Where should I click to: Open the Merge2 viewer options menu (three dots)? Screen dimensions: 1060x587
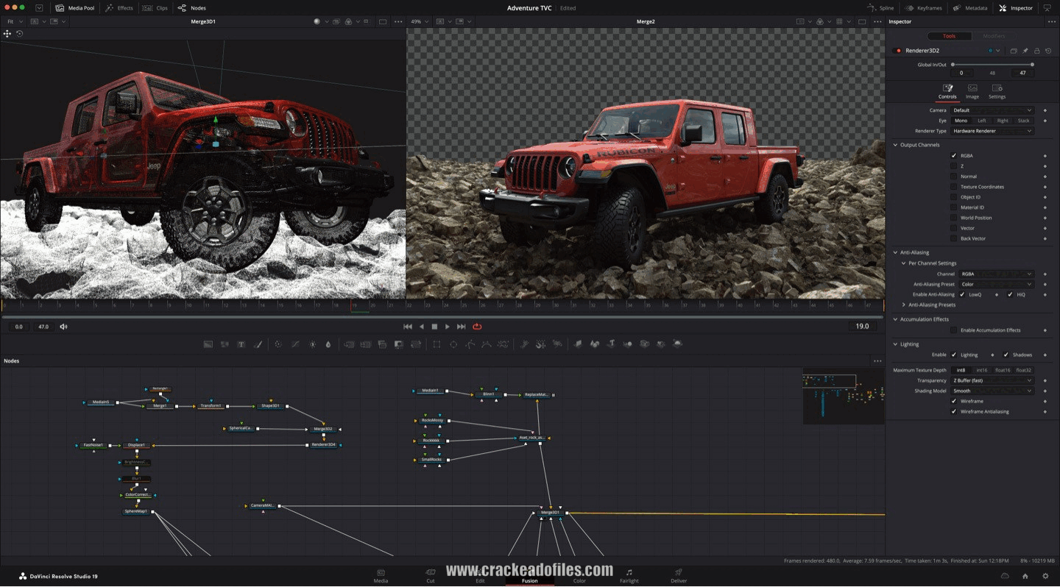[x=877, y=21]
